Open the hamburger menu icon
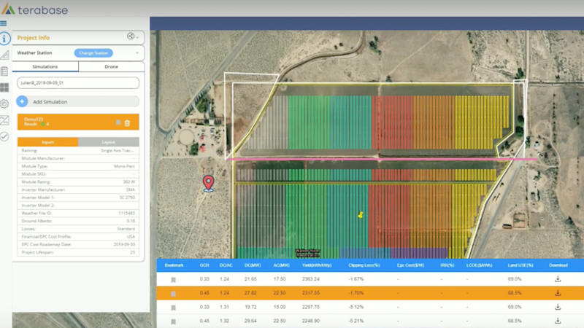 (x=4, y=23)
